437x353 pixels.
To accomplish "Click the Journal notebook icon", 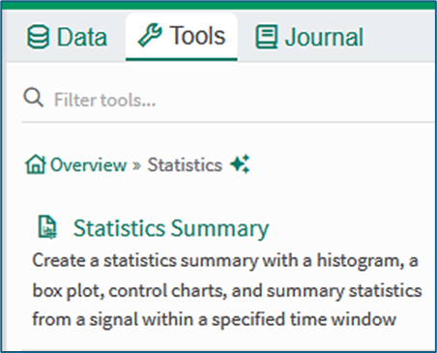I will click(x=267, y=37).
